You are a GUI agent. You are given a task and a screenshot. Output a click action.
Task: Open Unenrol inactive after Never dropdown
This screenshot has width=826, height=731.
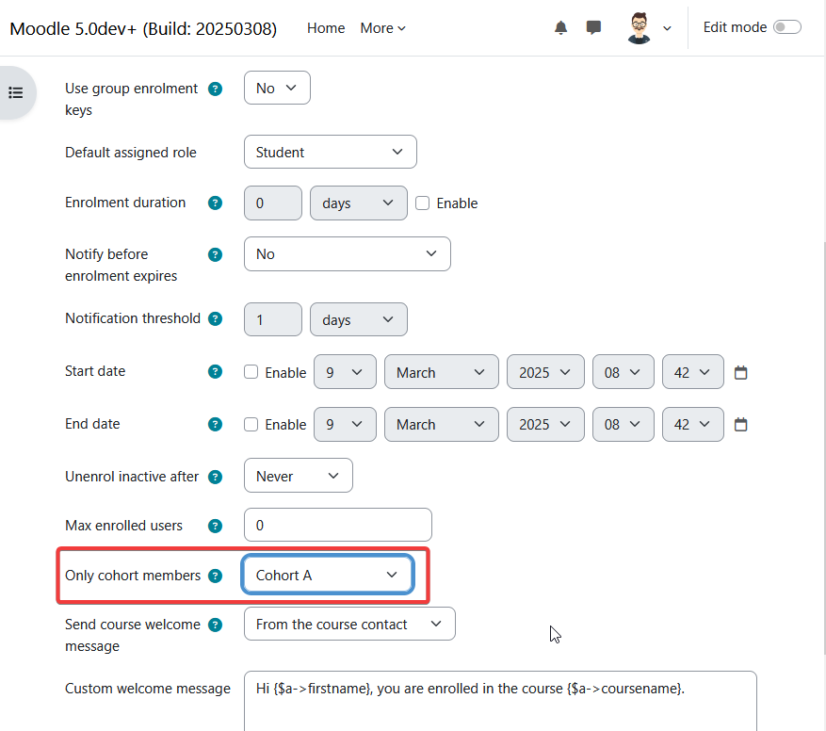(x=299, y=476)
